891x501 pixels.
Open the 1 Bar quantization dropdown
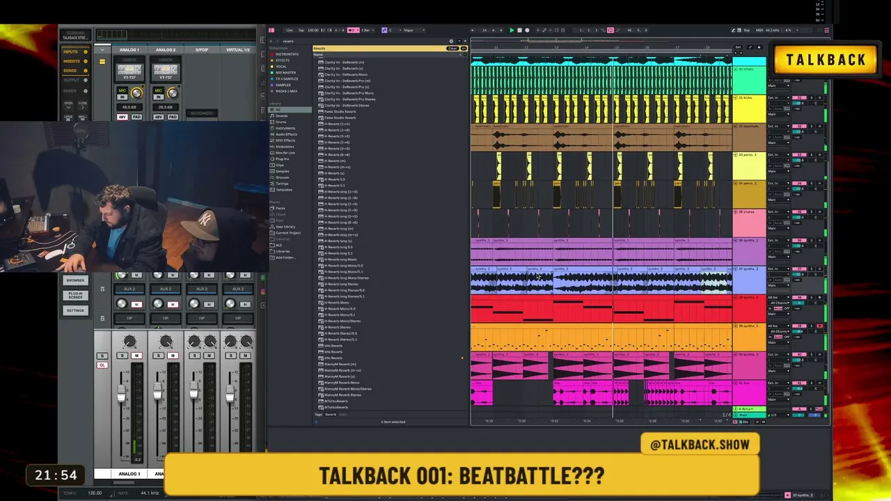point(366,31)
